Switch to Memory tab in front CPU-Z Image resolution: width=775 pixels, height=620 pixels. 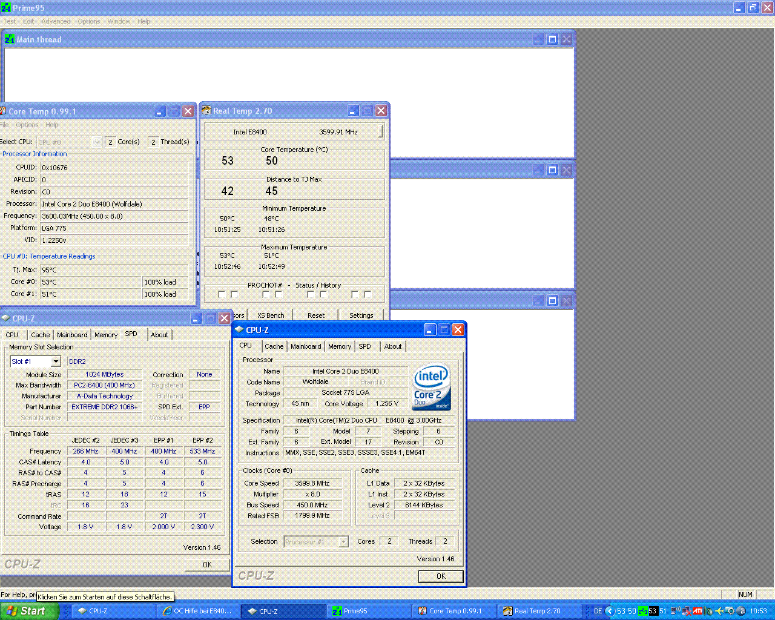340,346
